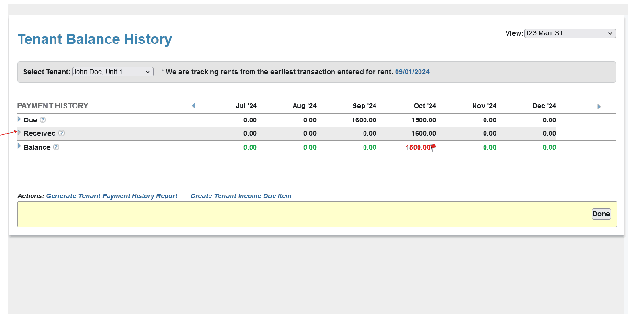Generate Tenant Payment History Report
628x314 pixels.
[112, 196]
